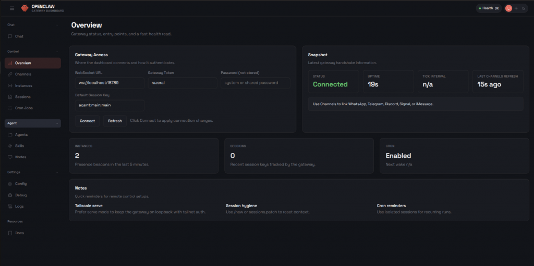Collapse the Control sidebar section
The image size is (534, 266).
pyautogui.click(x=57, y=52)
